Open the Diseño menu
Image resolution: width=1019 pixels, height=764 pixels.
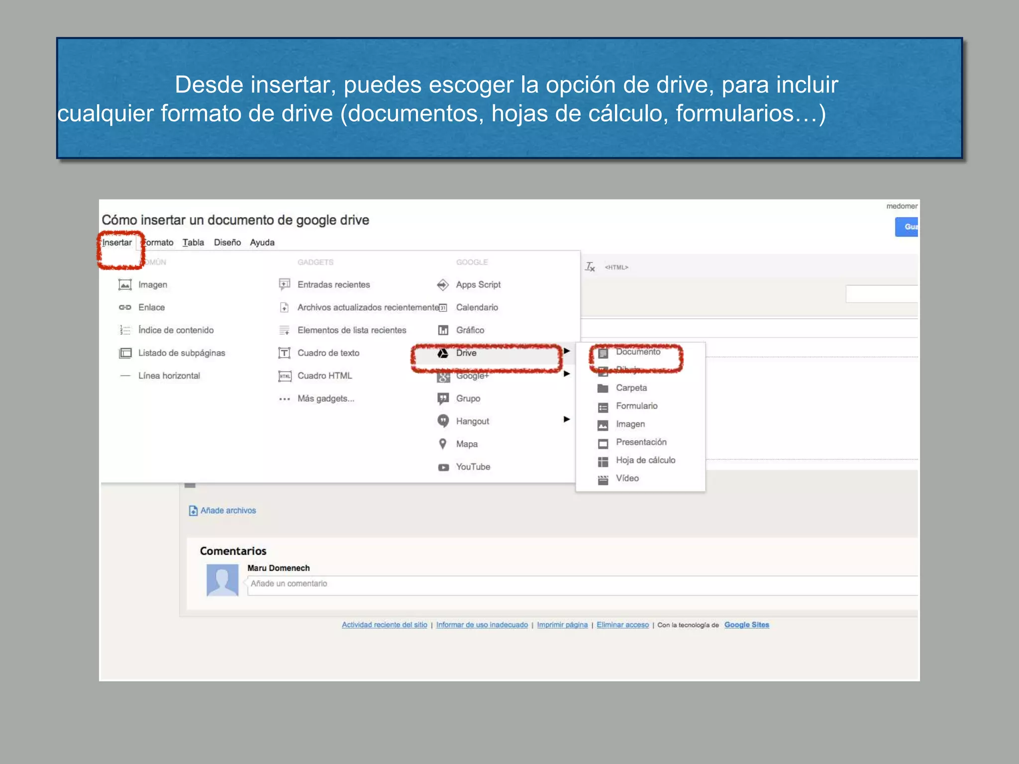(227, 242)
